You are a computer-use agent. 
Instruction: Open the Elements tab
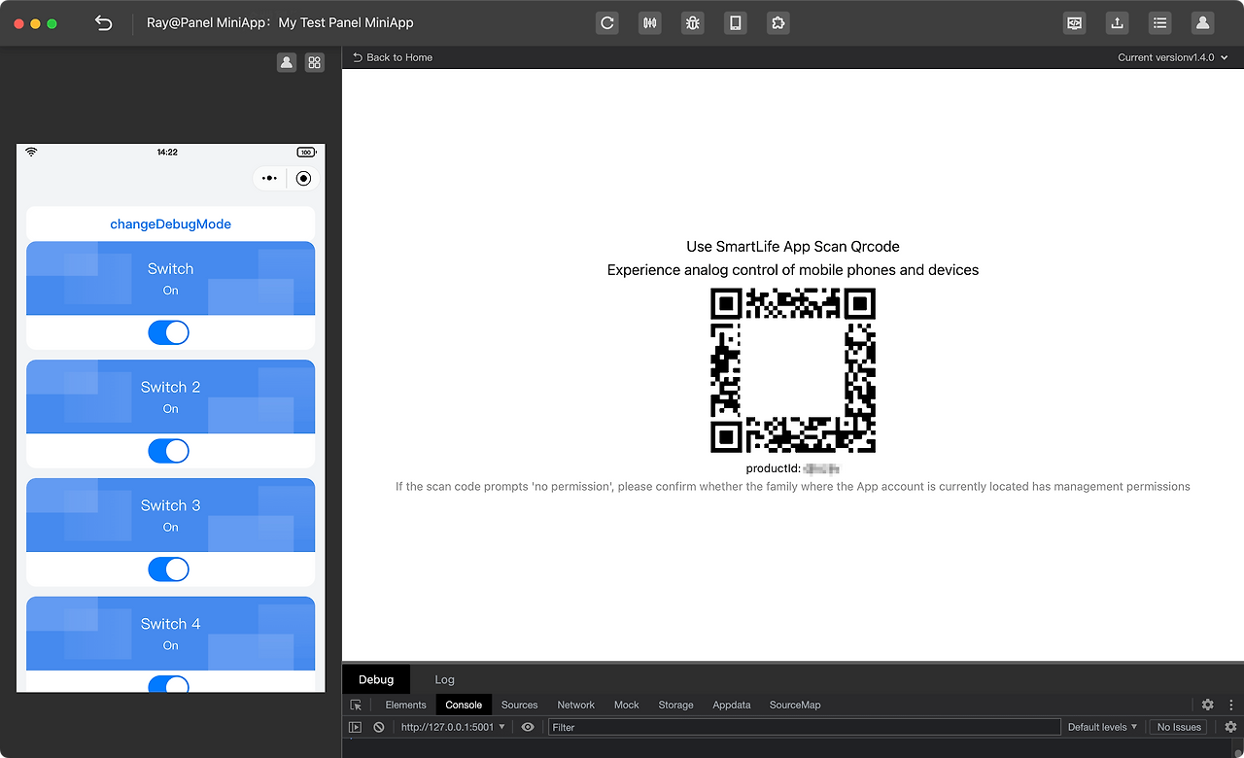pyautogui.click(x=405, y=705)
